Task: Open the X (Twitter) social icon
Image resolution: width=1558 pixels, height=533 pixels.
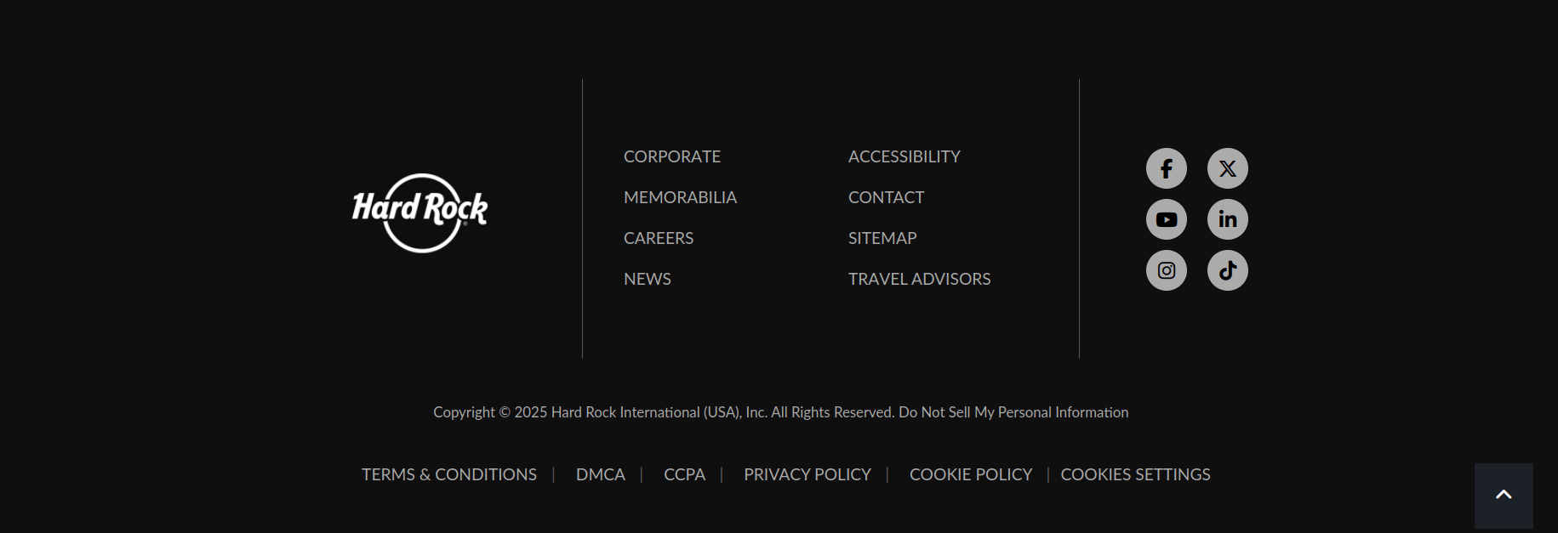Action: point(1227,168)
